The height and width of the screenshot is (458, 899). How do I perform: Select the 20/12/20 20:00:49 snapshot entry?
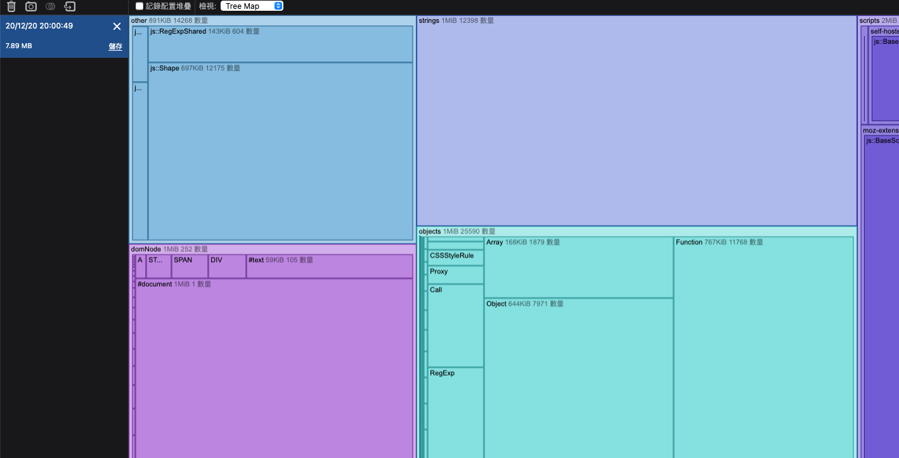[64, 37]
